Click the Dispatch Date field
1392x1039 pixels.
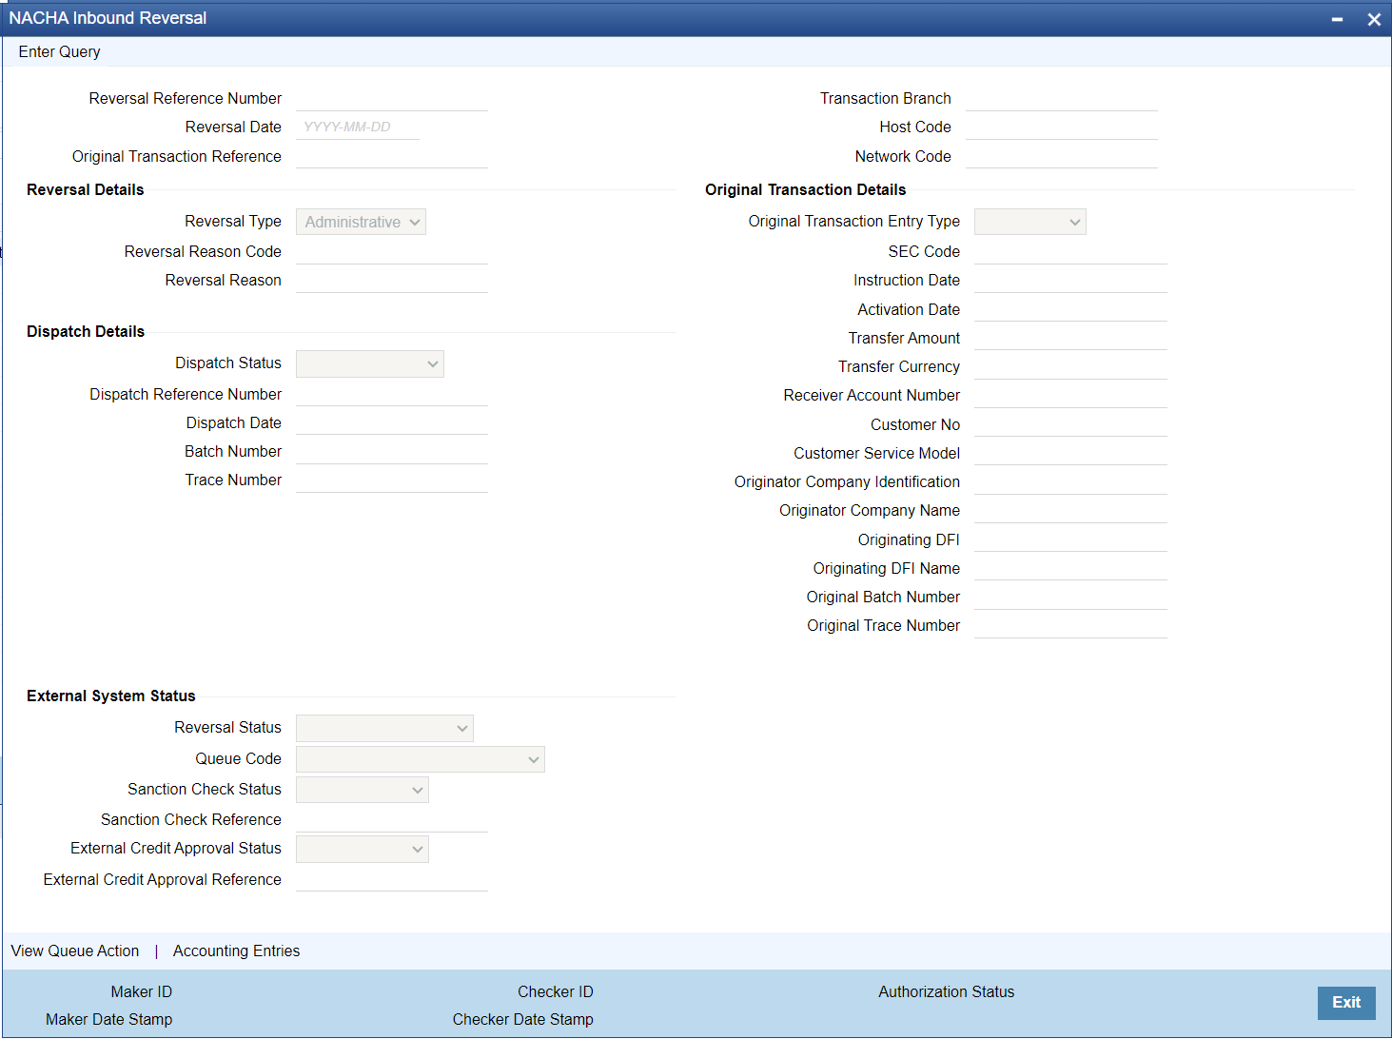point(392,422)
